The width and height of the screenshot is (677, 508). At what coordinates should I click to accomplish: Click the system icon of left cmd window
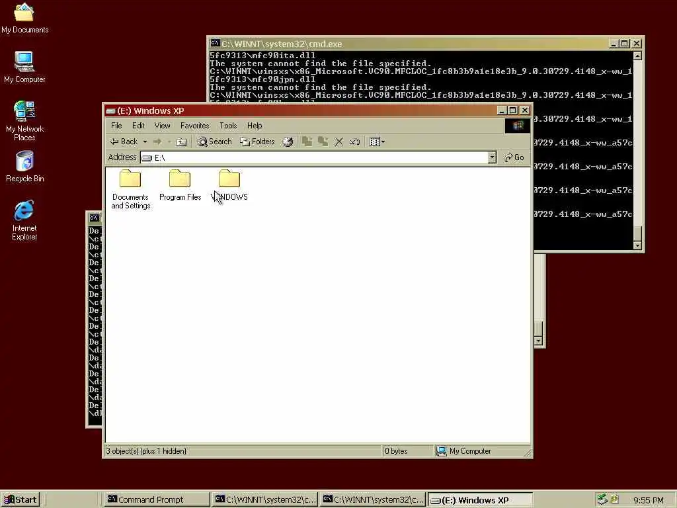(94, 218)
